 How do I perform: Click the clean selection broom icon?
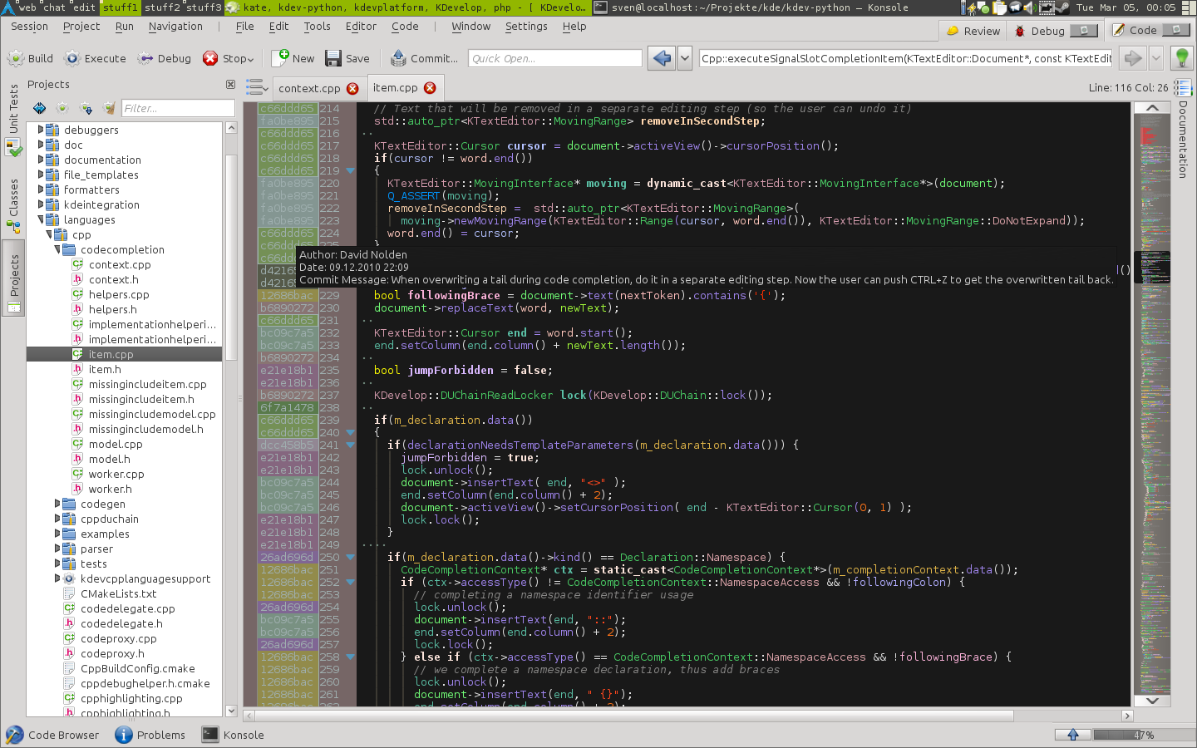[x=109, y=108]
